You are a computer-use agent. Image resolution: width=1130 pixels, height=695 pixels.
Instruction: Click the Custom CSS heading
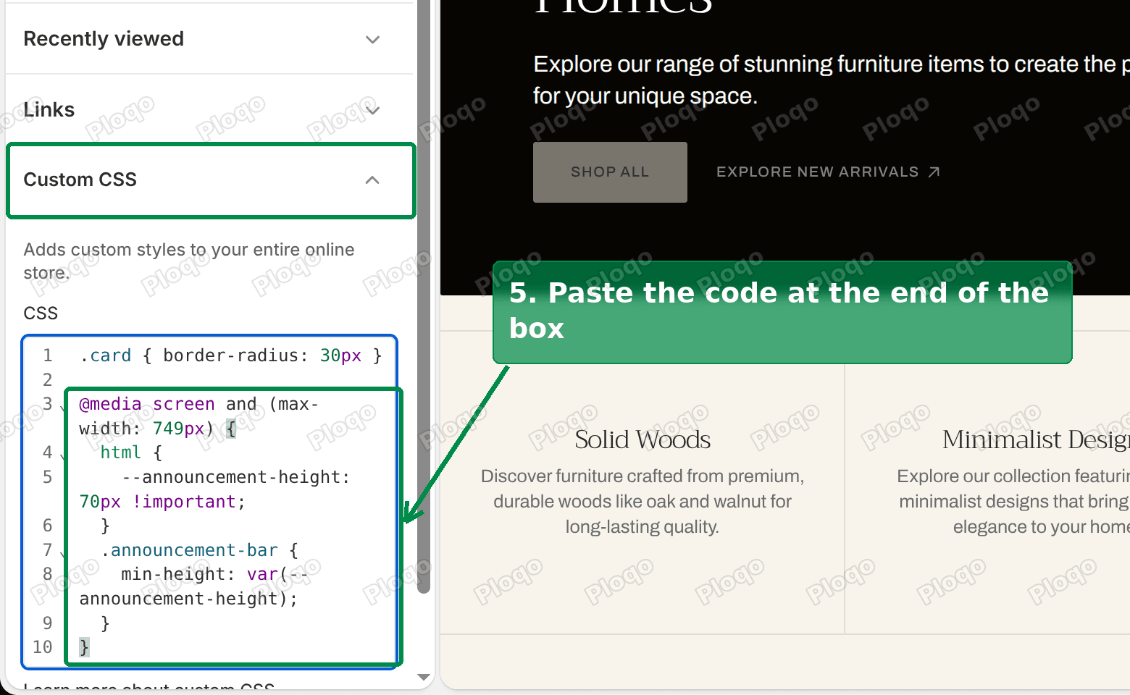(80, 180)
